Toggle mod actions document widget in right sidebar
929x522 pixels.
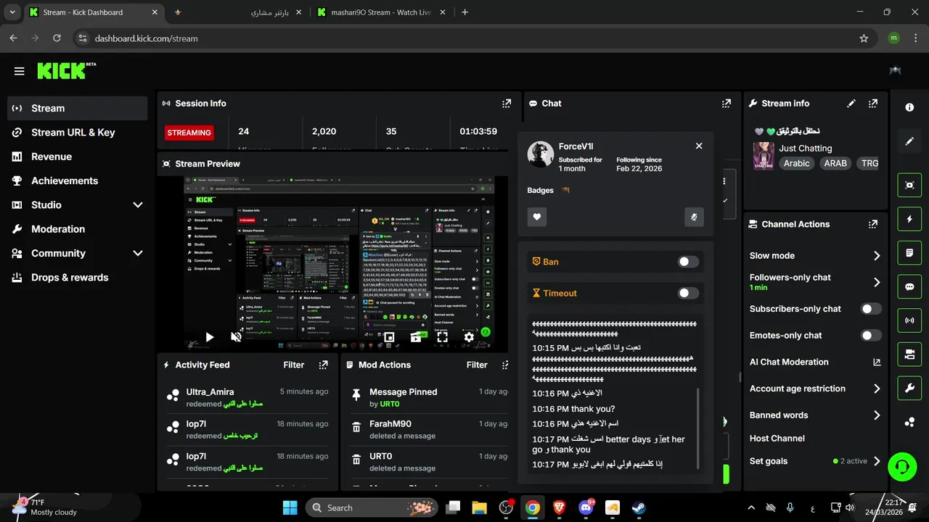(909, 253)
